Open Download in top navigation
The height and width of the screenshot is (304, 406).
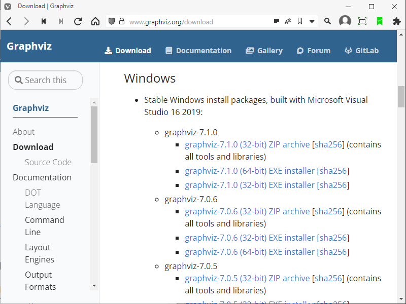point(128,51)
